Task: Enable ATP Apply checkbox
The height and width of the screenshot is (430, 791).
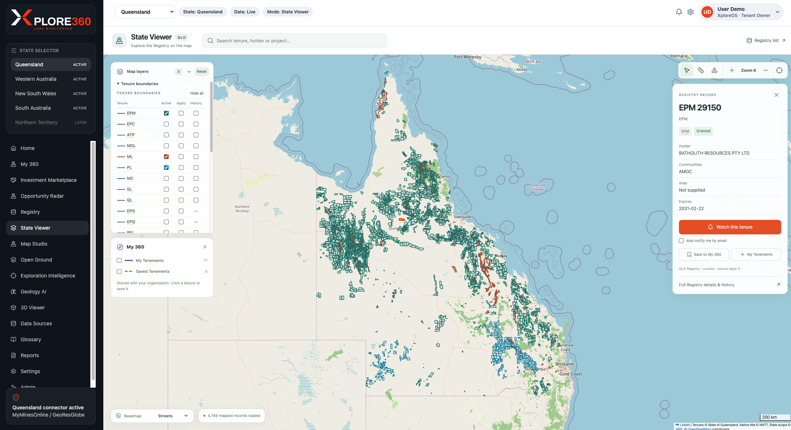Action: click(x=181, y=135)
